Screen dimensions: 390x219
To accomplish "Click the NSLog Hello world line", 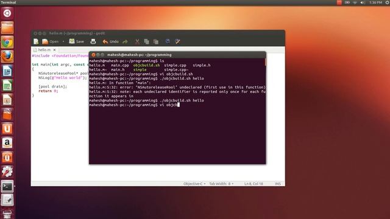I will point(62,78).
